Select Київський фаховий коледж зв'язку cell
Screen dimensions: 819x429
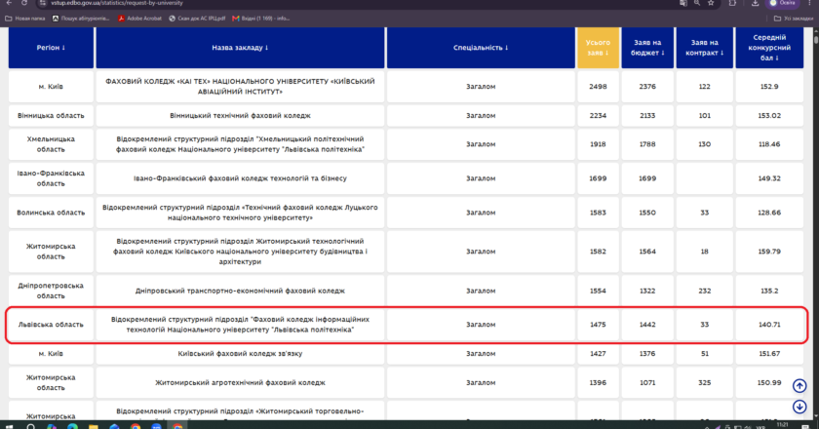pyautogui.click(x=240, y=354)
